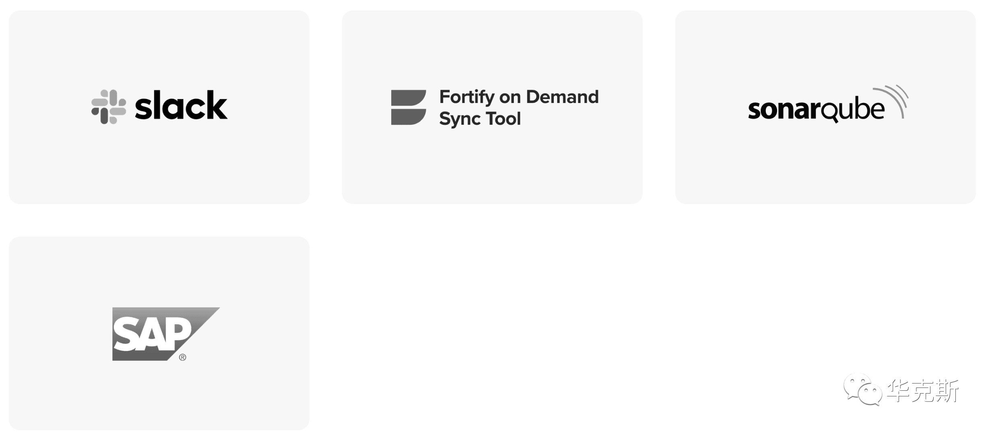Click the SonarQube sonar-wave arcs icon

click(891, 101)
